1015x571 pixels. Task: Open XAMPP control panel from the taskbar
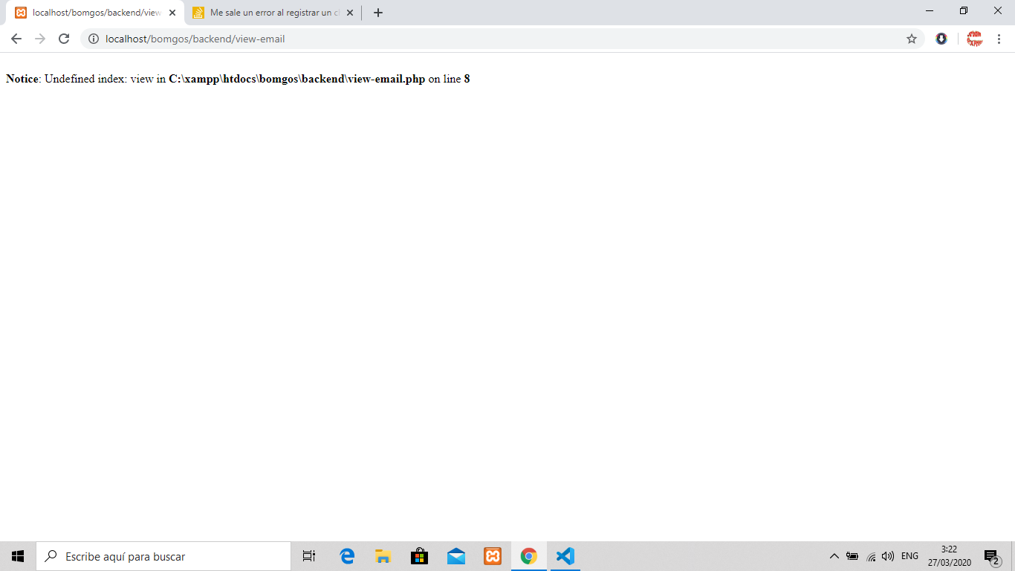tap(492, 556)
